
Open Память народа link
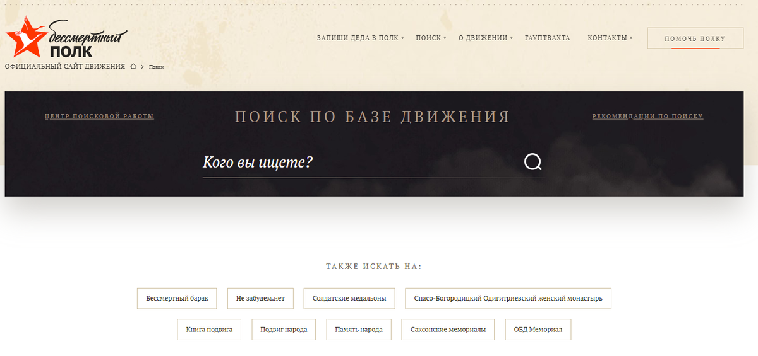click(x=359, y=330)
